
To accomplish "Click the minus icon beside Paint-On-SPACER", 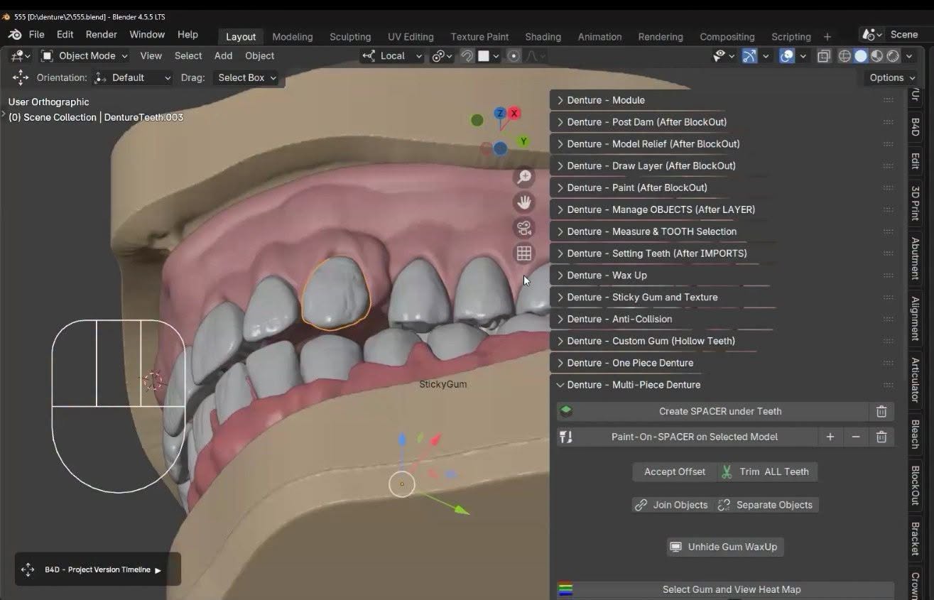I will (x=856, y=437).
